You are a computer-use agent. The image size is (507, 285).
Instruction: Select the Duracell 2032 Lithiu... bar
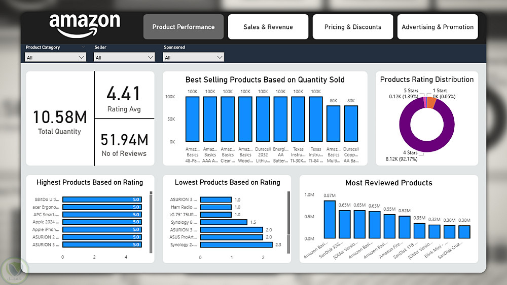pos(263,119)
